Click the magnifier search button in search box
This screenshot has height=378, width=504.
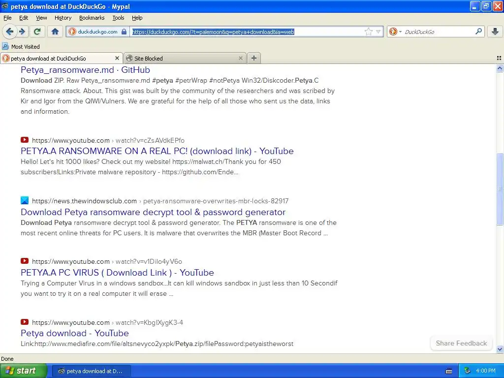[x=478, y=31]
